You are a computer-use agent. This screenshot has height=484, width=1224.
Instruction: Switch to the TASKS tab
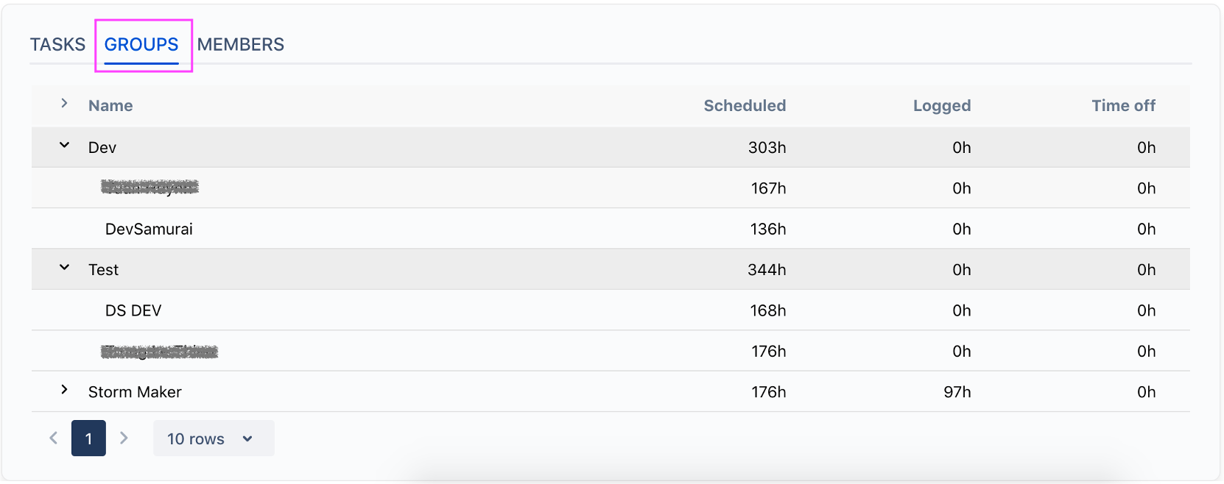click(x=57, y=45)
